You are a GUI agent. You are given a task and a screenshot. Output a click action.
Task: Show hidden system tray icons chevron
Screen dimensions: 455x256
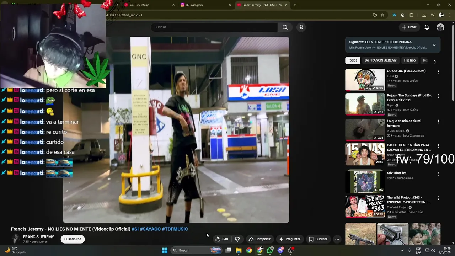[x=402, y=250]
